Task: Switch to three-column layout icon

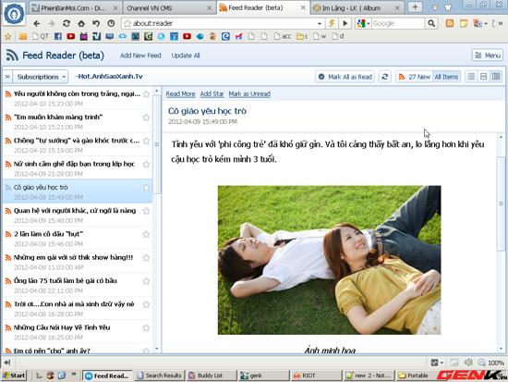Action: click(x=496, y=77)
